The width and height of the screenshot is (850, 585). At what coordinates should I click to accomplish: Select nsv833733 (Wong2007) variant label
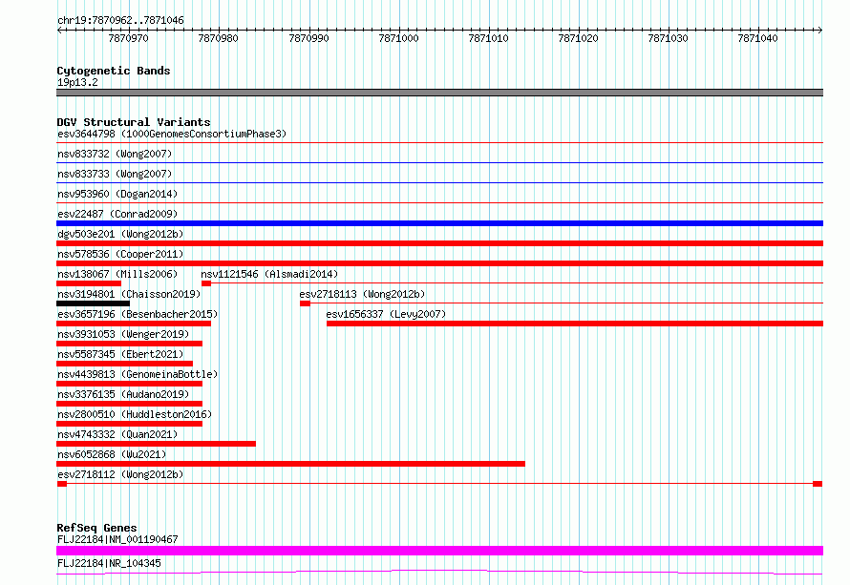click(x=115, y=174)
